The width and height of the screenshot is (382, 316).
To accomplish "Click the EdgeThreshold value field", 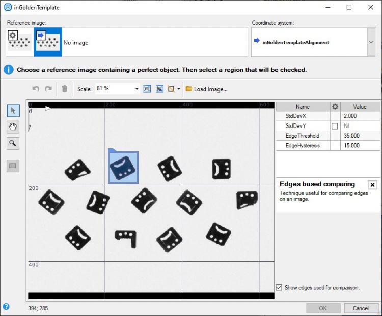I will [360, 136].
